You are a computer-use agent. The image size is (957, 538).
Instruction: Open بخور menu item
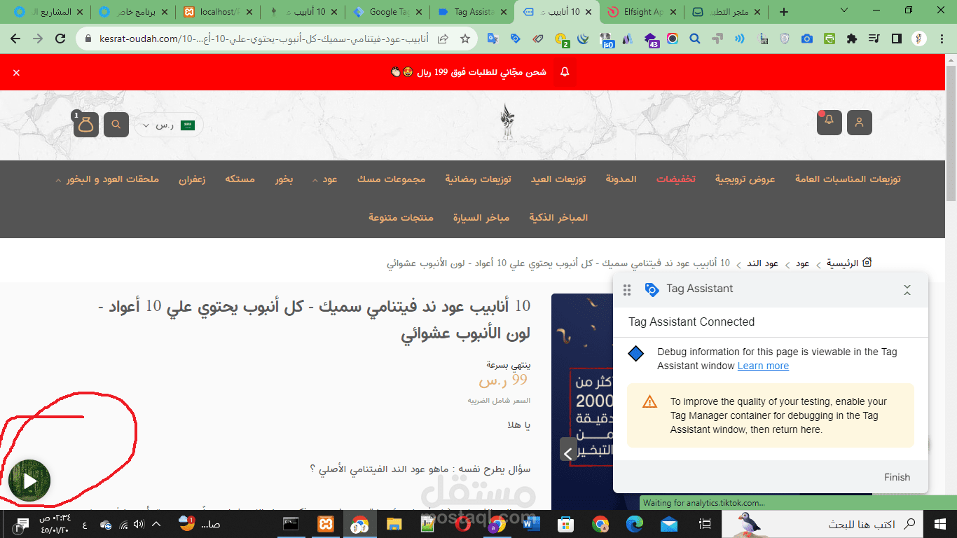(284, 179)
